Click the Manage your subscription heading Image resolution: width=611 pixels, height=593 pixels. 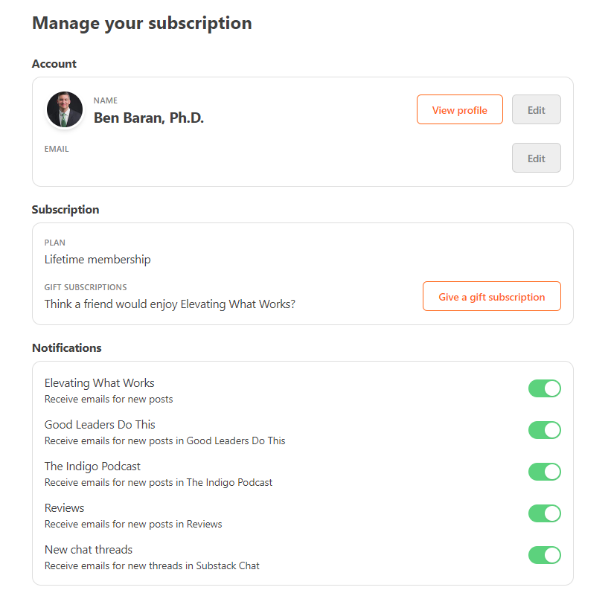[x=141, y=23]
